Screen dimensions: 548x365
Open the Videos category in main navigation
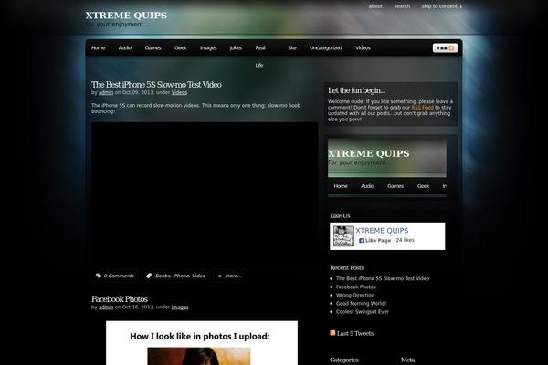(363, 47)
